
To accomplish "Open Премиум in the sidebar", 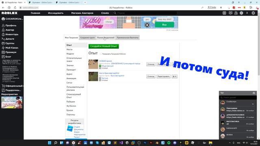I will pos(9,52).
